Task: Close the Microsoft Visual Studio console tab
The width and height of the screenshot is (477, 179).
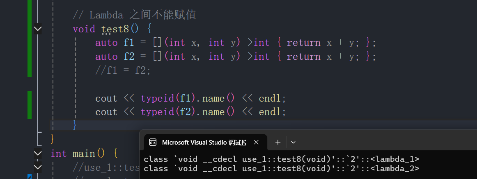Action: [x=256, y=142]
